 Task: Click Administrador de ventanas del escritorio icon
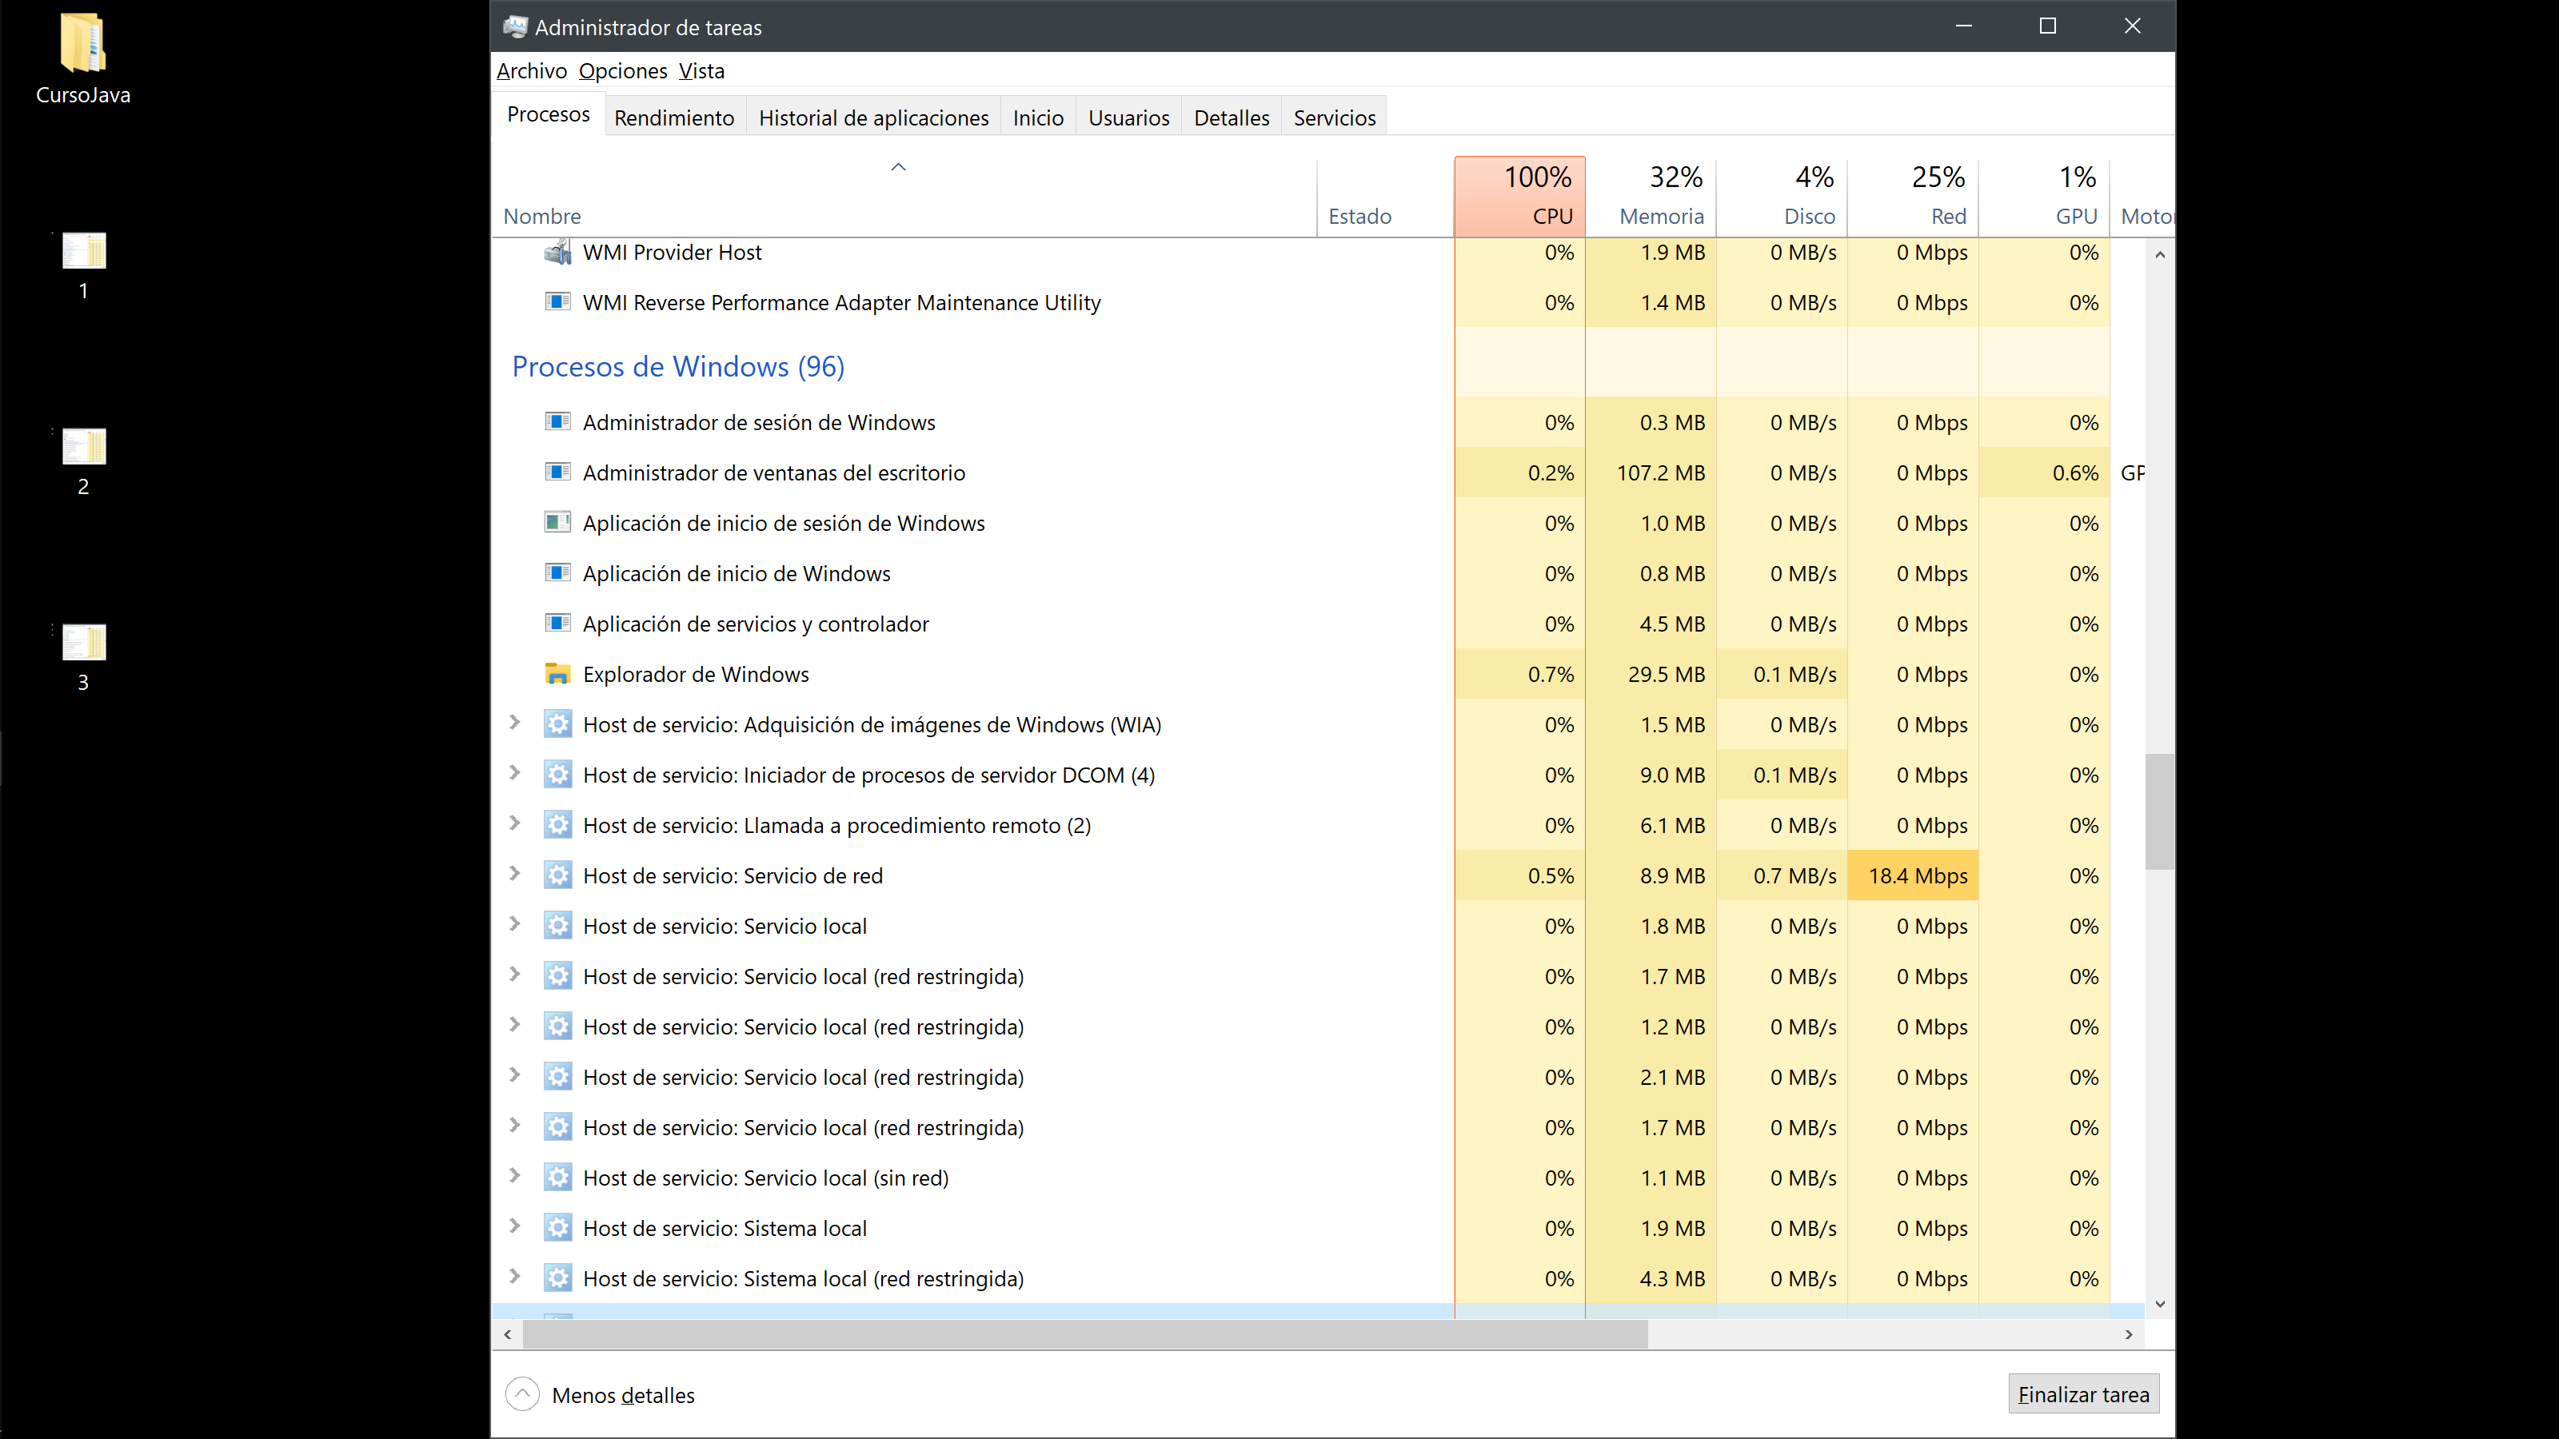coord(557,472)
